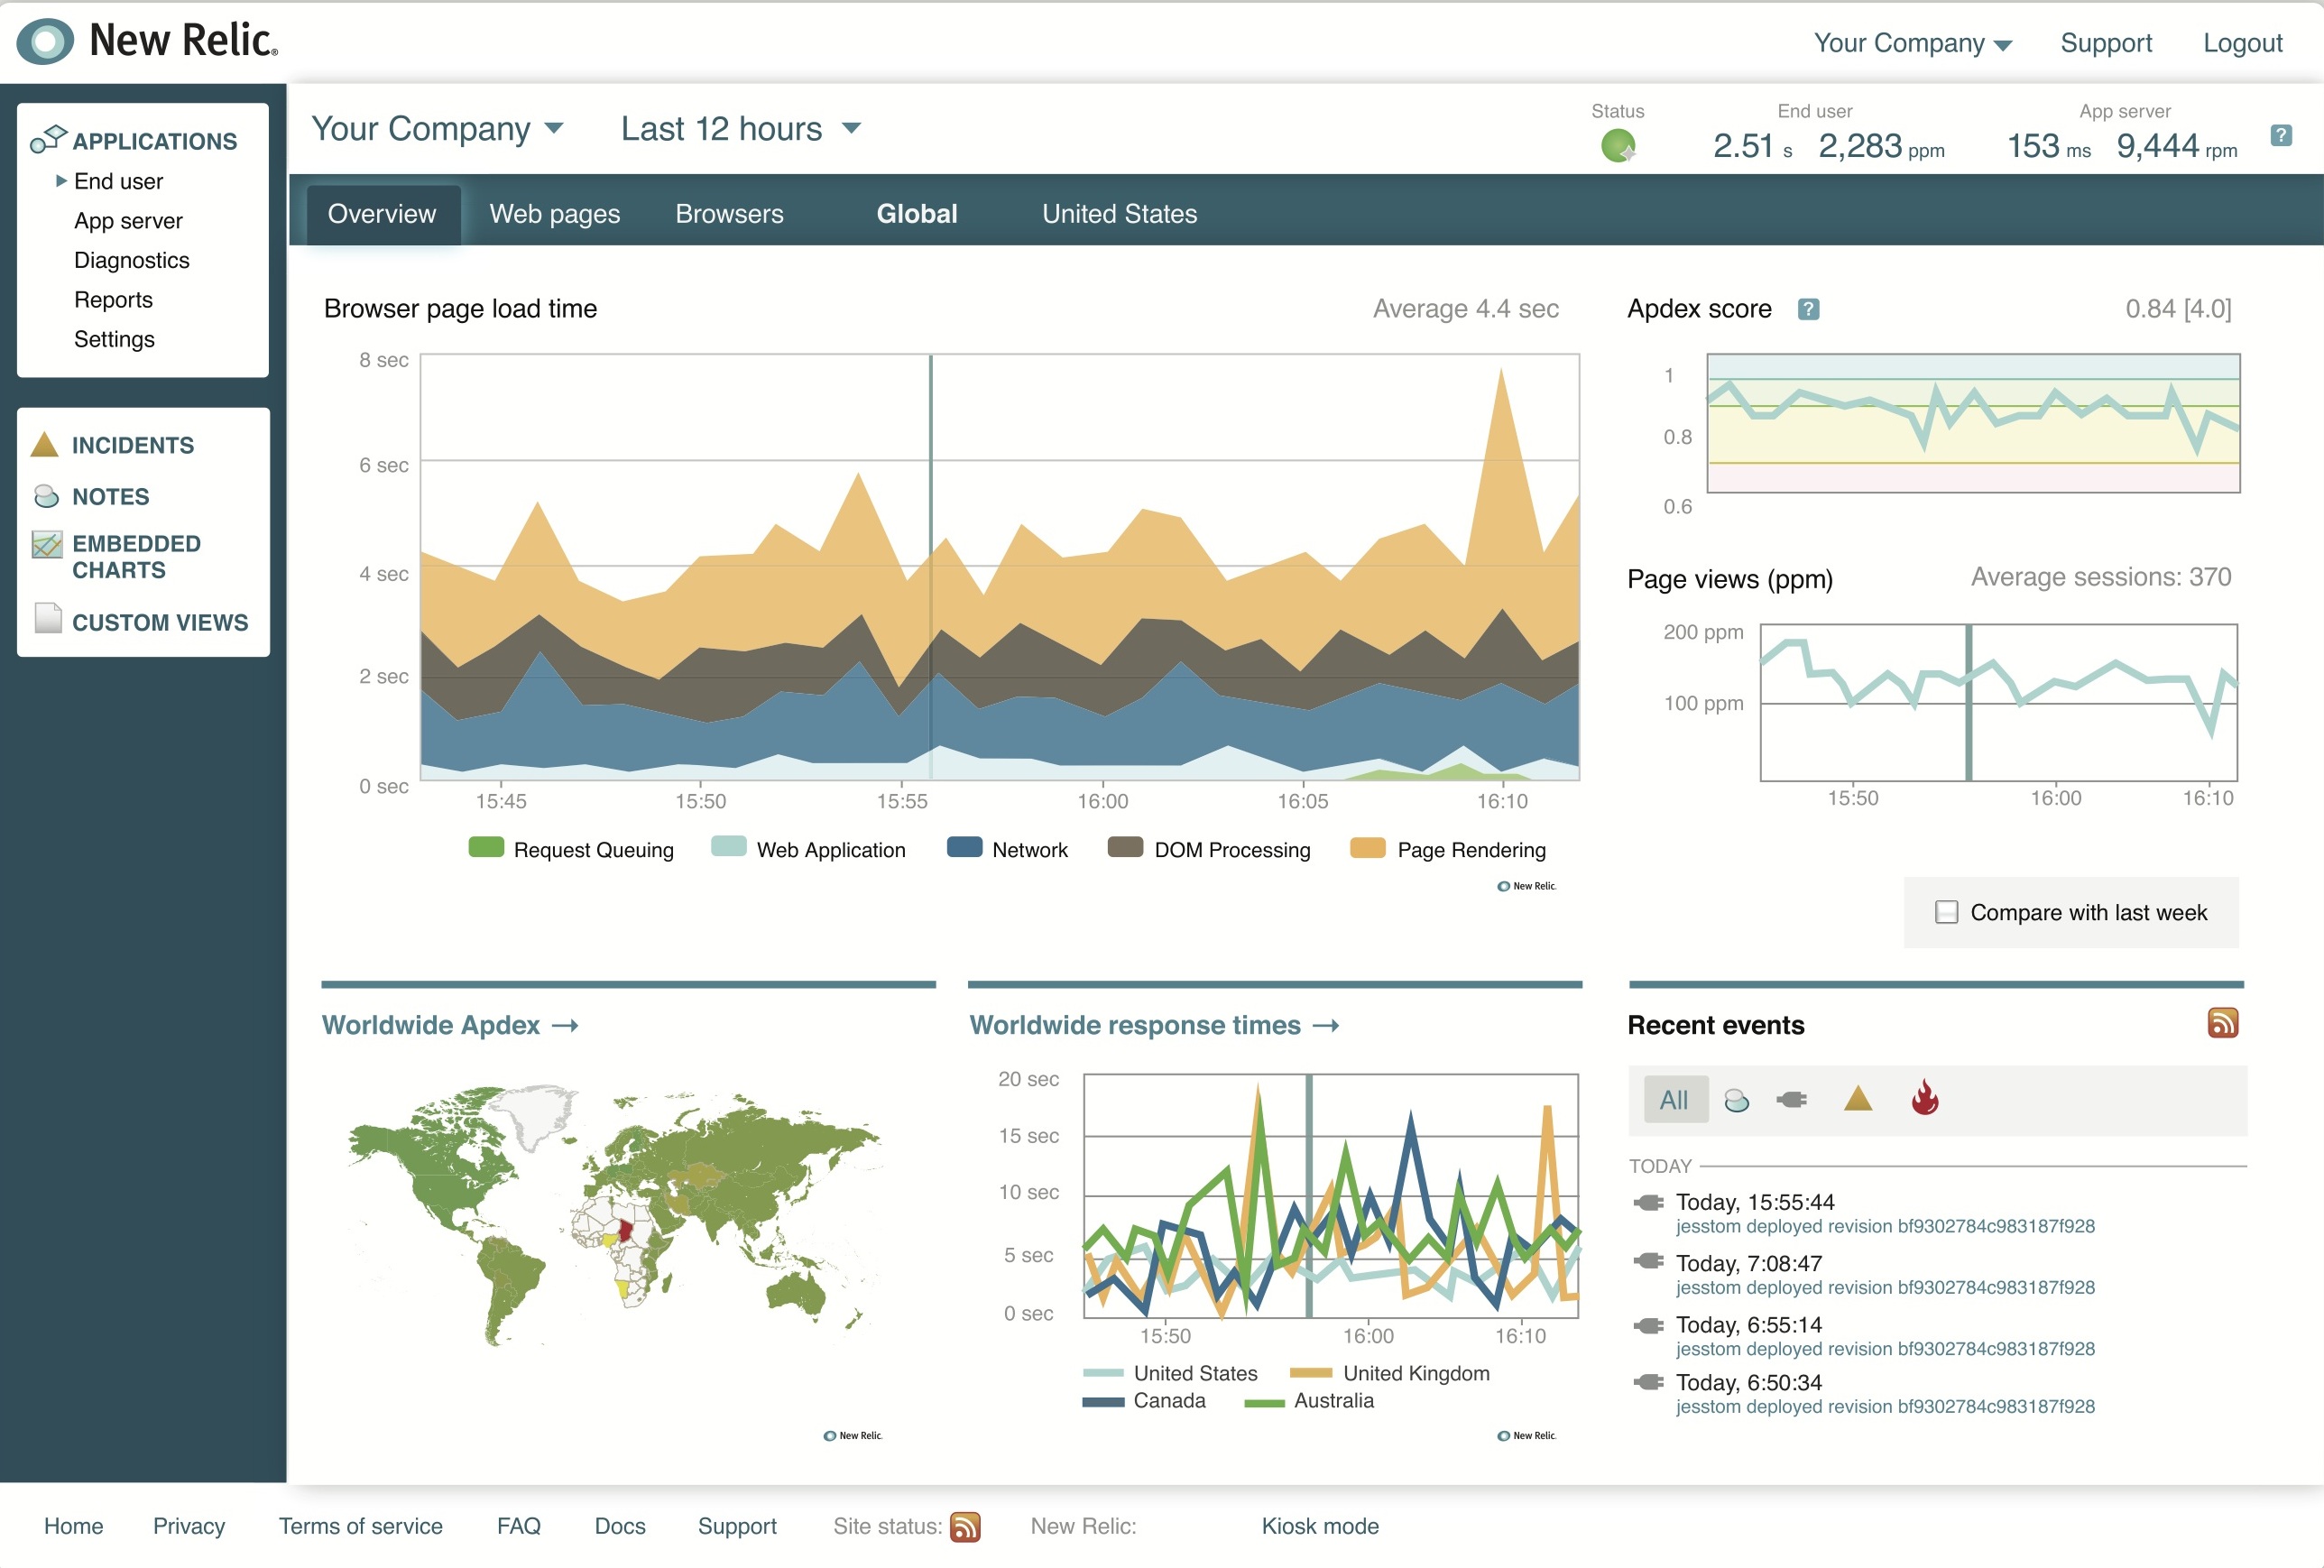Switch to the Browsers tab

pos(728,212)
